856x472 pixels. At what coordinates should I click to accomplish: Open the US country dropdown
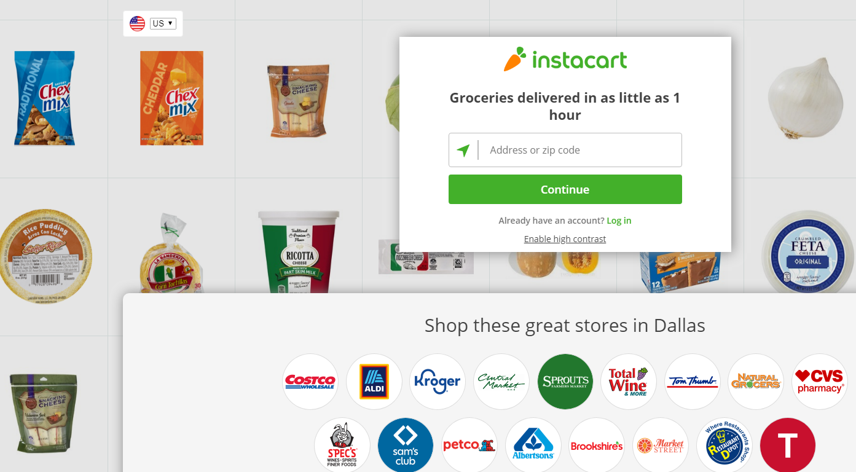coord(163,23)
